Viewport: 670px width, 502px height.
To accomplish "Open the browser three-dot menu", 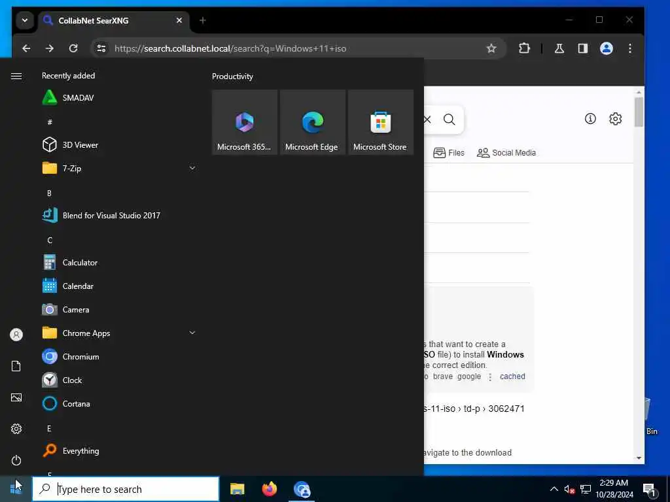I will coord(630,48).
